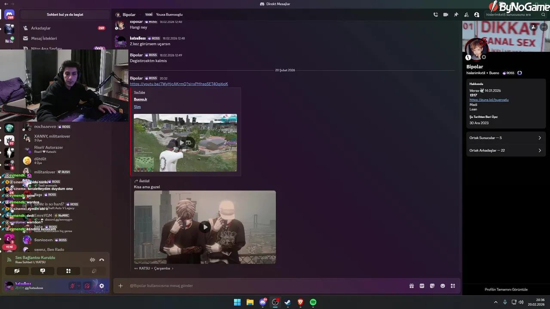Click katsuBoss username in 12:48 message
Screen dimensions: 550x309
tap(138, 38)
